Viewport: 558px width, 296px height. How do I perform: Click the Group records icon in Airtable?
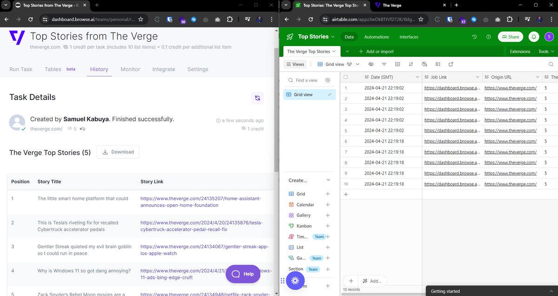coord(398,64)
